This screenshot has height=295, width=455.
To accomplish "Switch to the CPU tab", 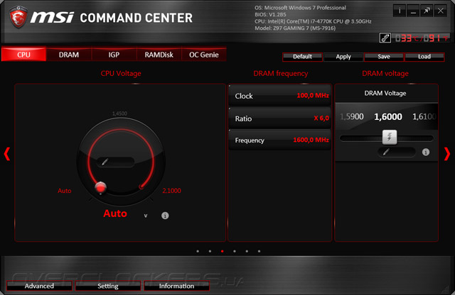I will (x=23, y=55).
